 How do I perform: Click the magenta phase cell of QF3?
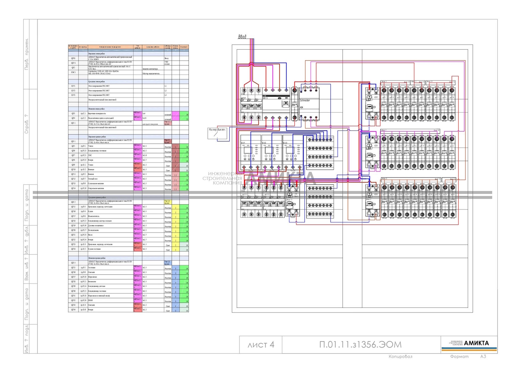click(176, 114)
